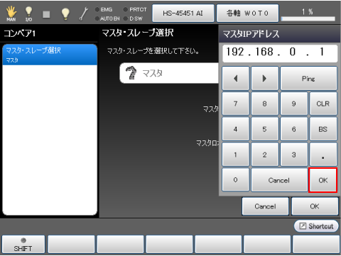The image size is (341, 256).
Task: Open the HS-45451 AI robot selector
Action: point(183,13)
